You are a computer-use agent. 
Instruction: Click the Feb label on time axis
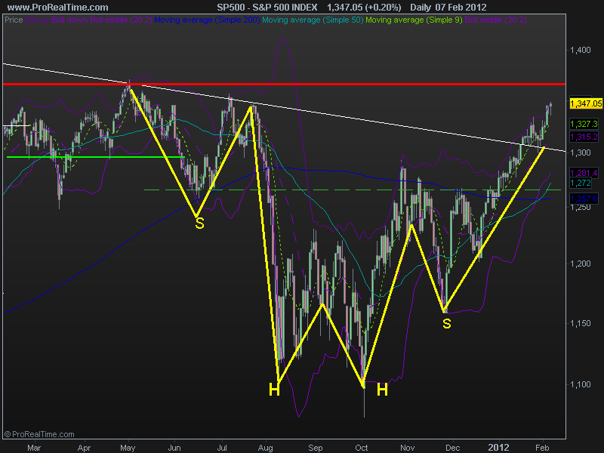click(x=542, y=448)
